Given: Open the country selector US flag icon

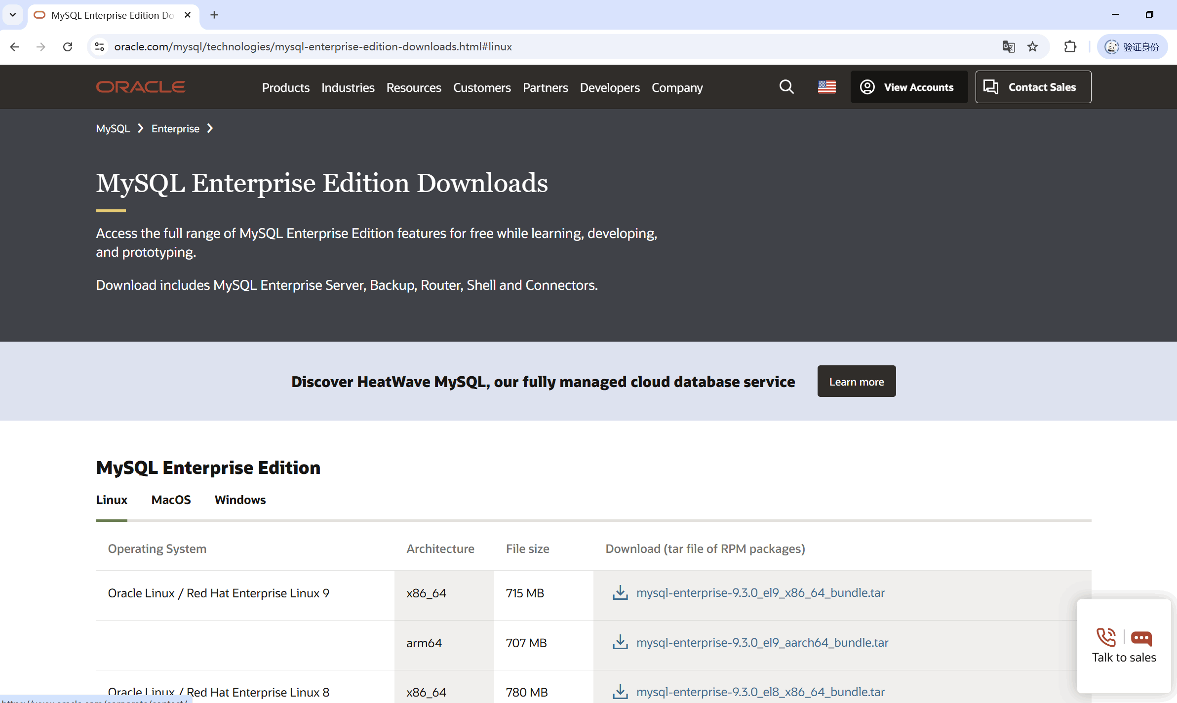Looking at the screenshot, I should pos(826,87).
